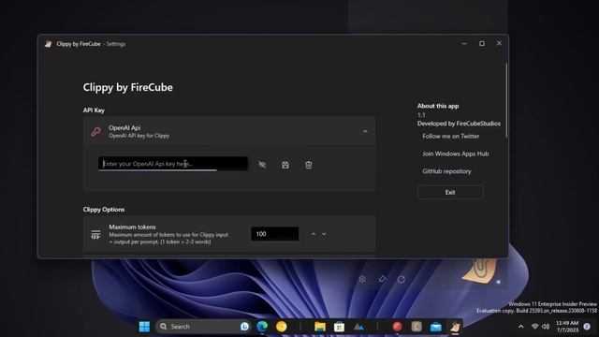Screen dimensions: 599x337
Task: Save the OpenAI API key
Action: pyautogui.click(x=285, y=165)
